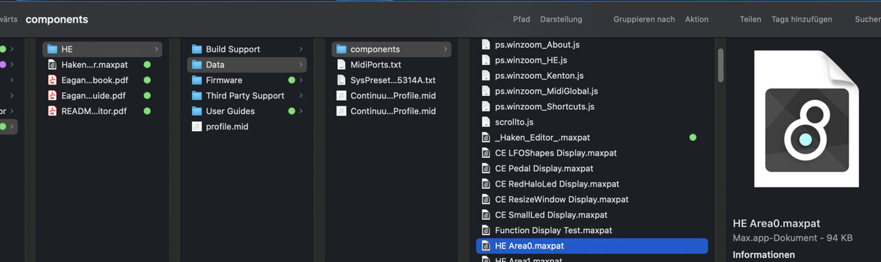Click the CE SmallLed Display.maxpat icon

tap(486, 215)
